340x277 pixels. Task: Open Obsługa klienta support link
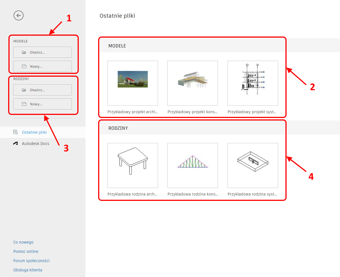[28, 270]
